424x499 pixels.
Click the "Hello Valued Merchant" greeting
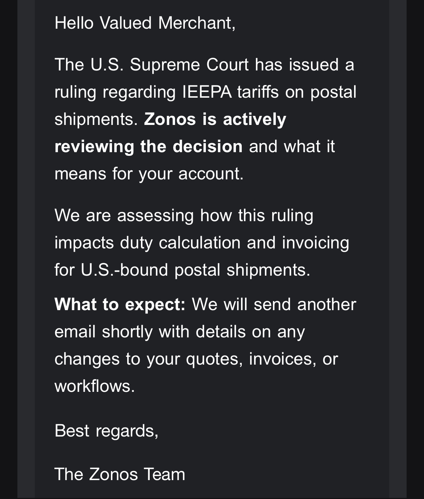145,23
